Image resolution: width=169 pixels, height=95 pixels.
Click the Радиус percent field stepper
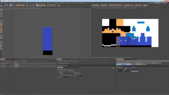(83, 76)
